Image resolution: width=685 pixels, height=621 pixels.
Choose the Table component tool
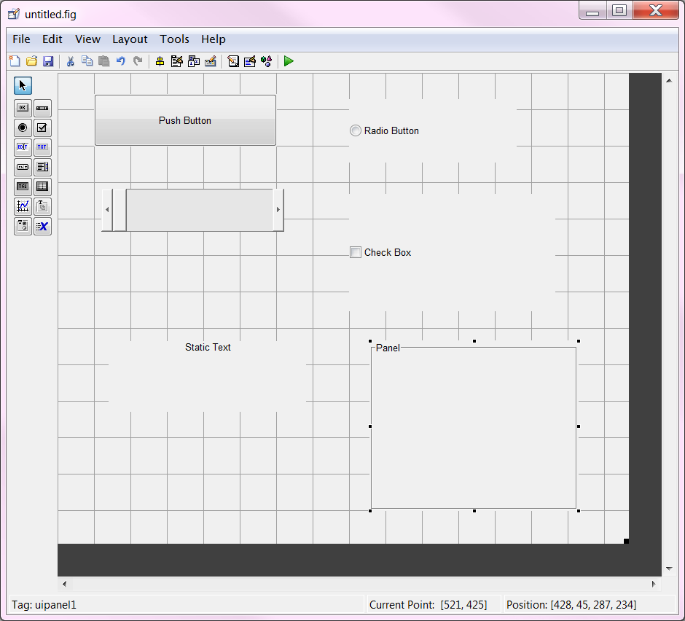point(42,187)
